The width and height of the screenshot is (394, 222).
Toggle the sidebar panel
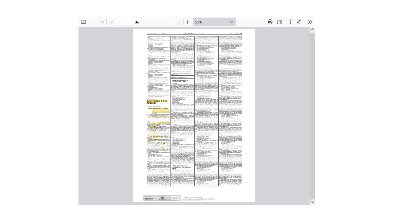pos(83,22)
